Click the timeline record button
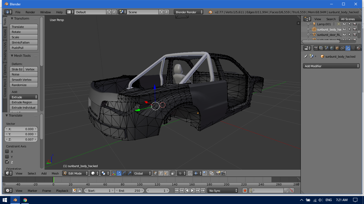This screenshot has height=204, width=364. pos(245,190)
